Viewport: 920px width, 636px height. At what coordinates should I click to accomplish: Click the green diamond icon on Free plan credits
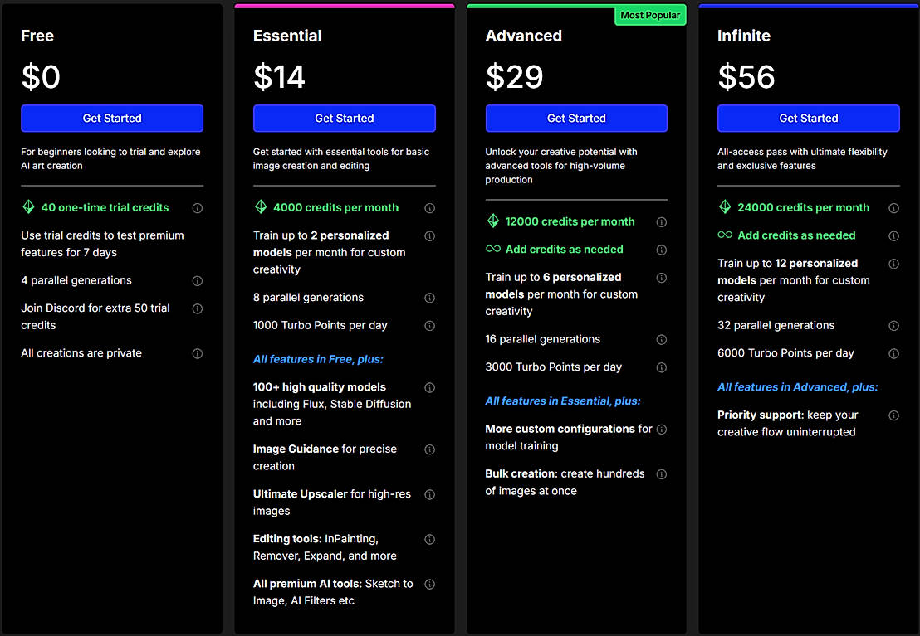[28, 207]
